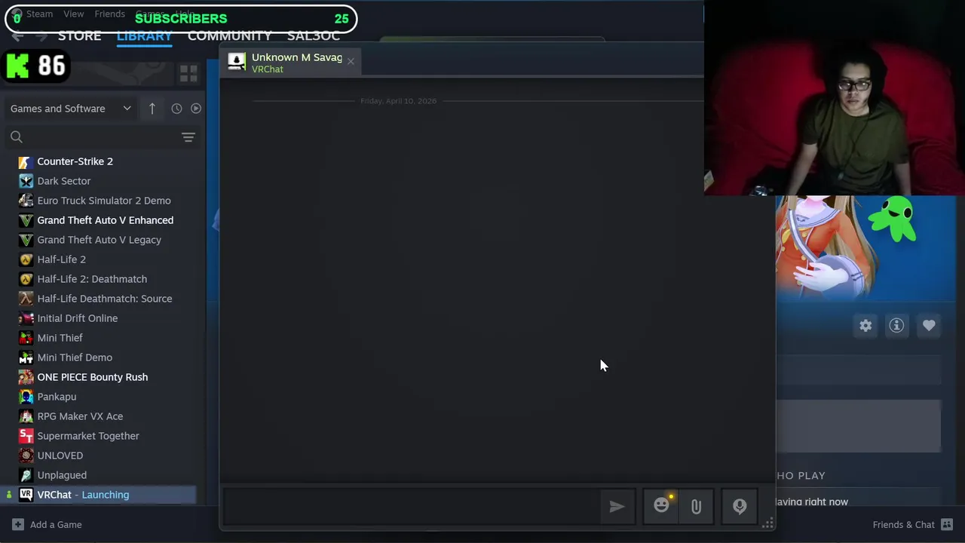Screen dimensions: 965x543
Task: Click the chat message input field
Action: tap(411, 507)
